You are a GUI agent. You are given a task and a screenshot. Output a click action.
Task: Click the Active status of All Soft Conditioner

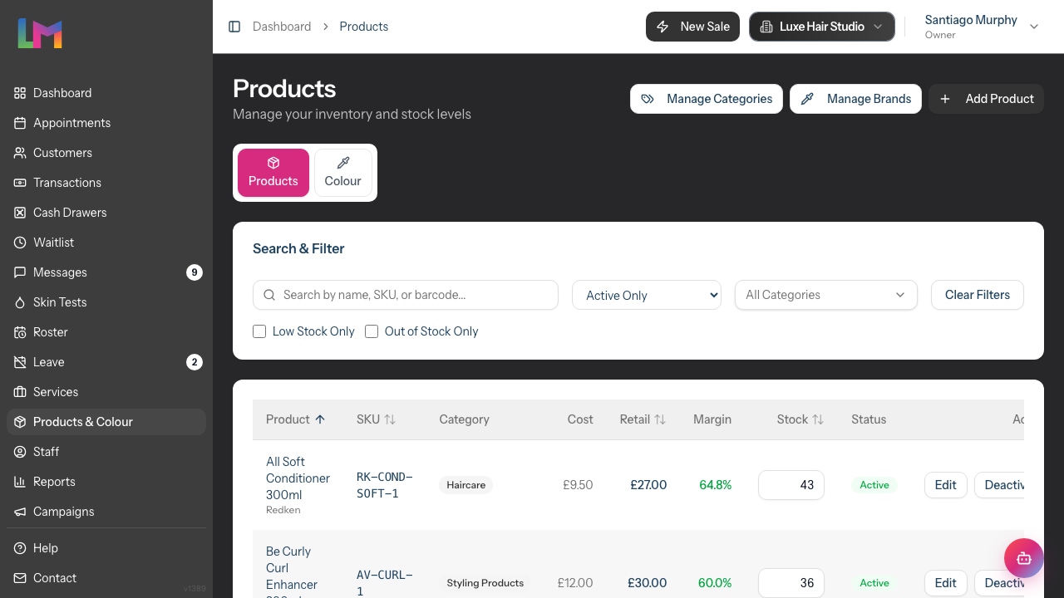874,485
